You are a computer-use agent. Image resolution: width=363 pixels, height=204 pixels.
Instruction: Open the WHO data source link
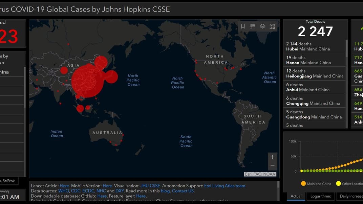point(63,191)
